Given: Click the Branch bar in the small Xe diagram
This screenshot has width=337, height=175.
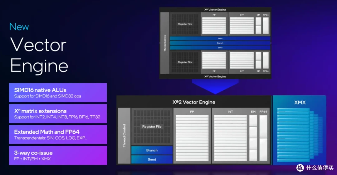Looking at the screenshot, I should [220, 43].
